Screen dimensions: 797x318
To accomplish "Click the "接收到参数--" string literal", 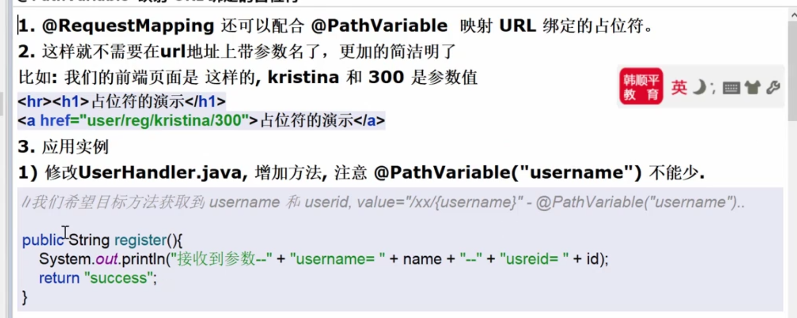I will coord(221,259).
